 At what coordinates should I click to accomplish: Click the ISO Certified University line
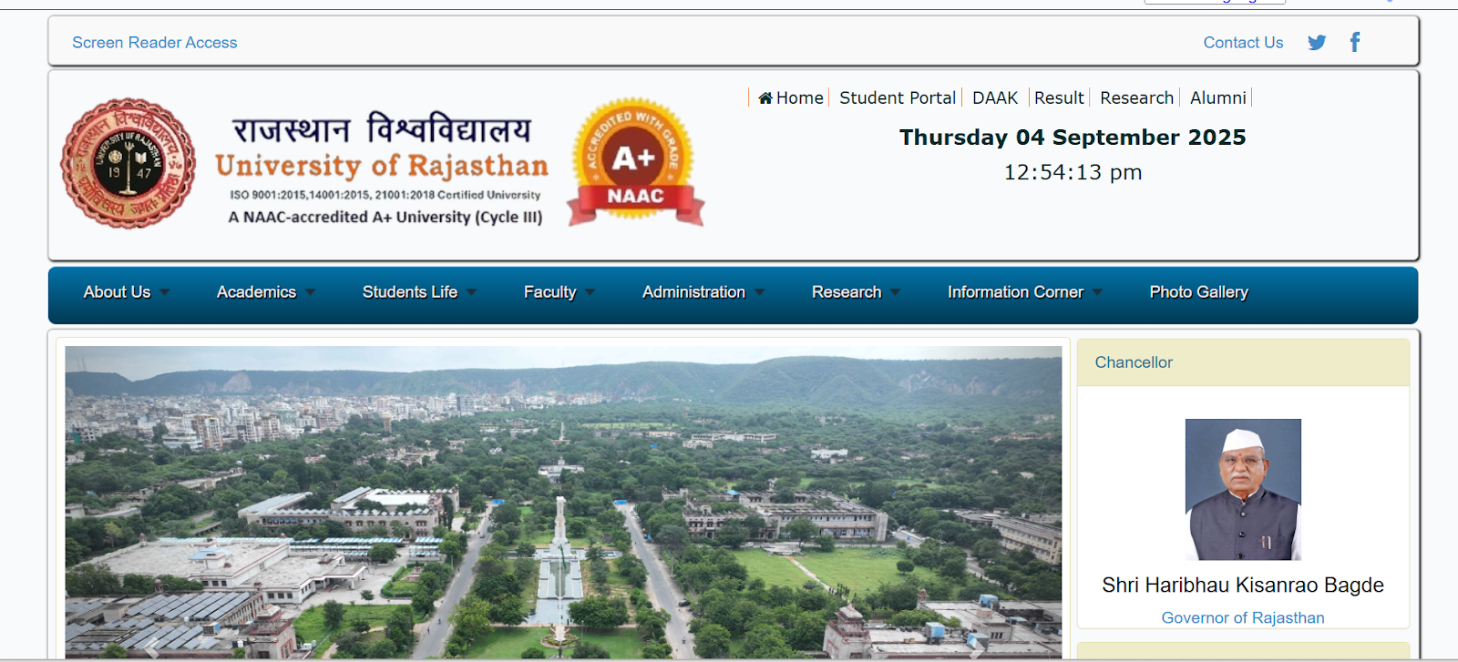click(x=385, y=195)
